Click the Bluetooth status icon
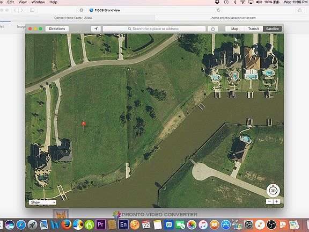 coord(235,2)
